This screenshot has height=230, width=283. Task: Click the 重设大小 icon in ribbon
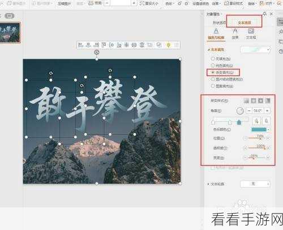click(x=142, y=3)
